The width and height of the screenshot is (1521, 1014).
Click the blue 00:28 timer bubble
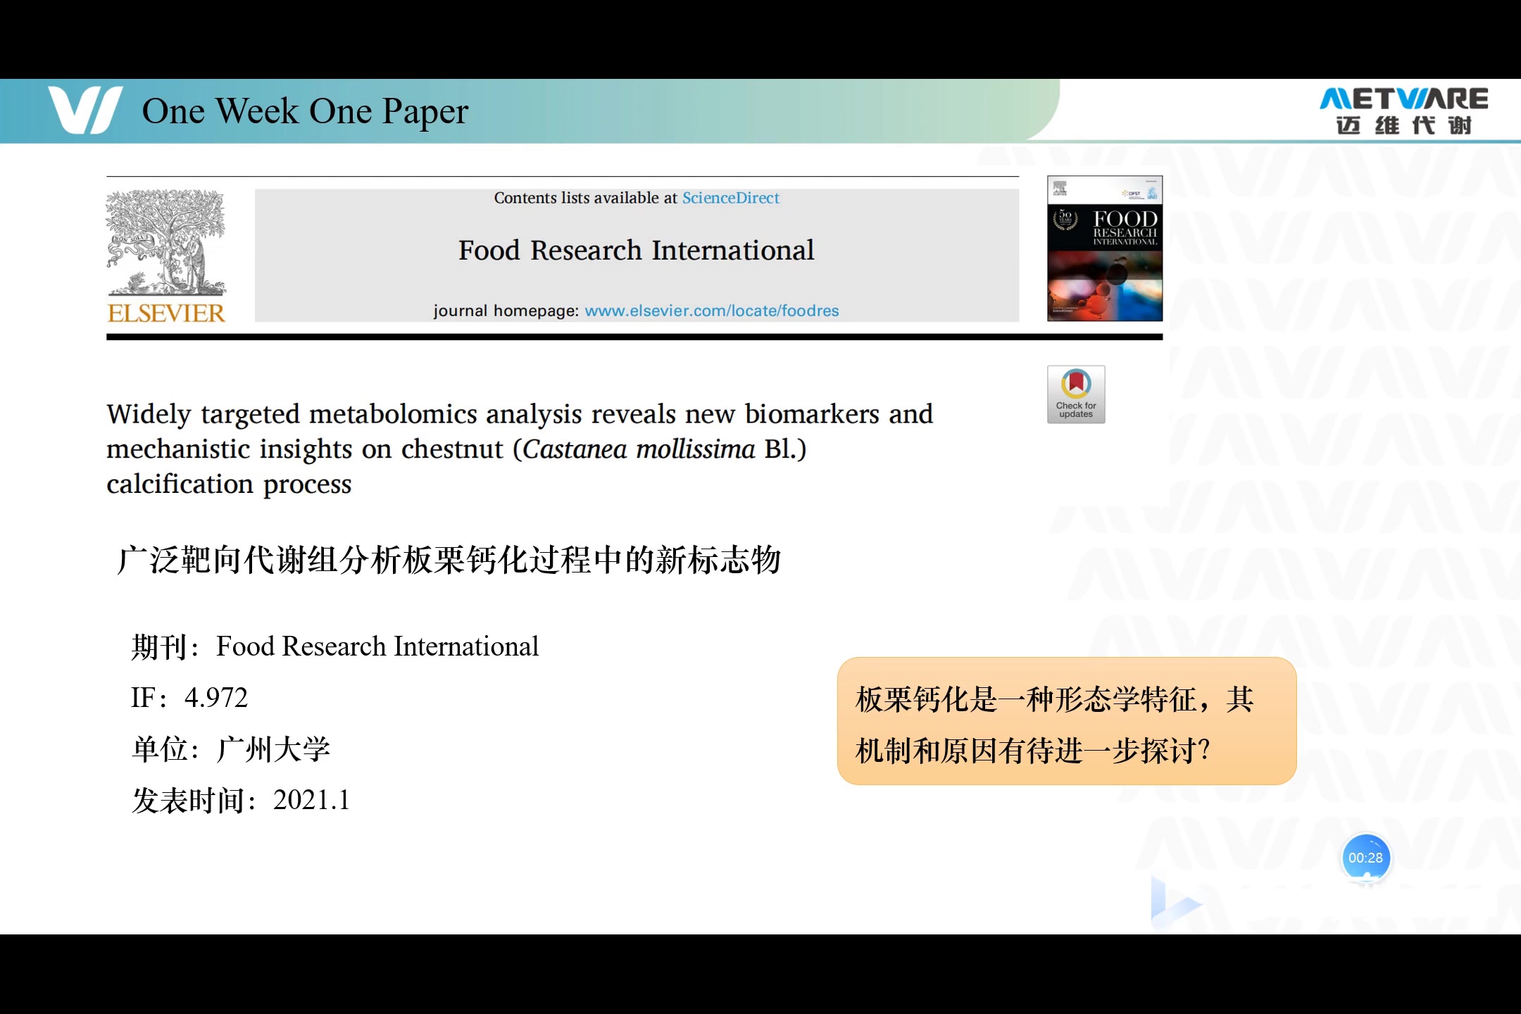1365,858
